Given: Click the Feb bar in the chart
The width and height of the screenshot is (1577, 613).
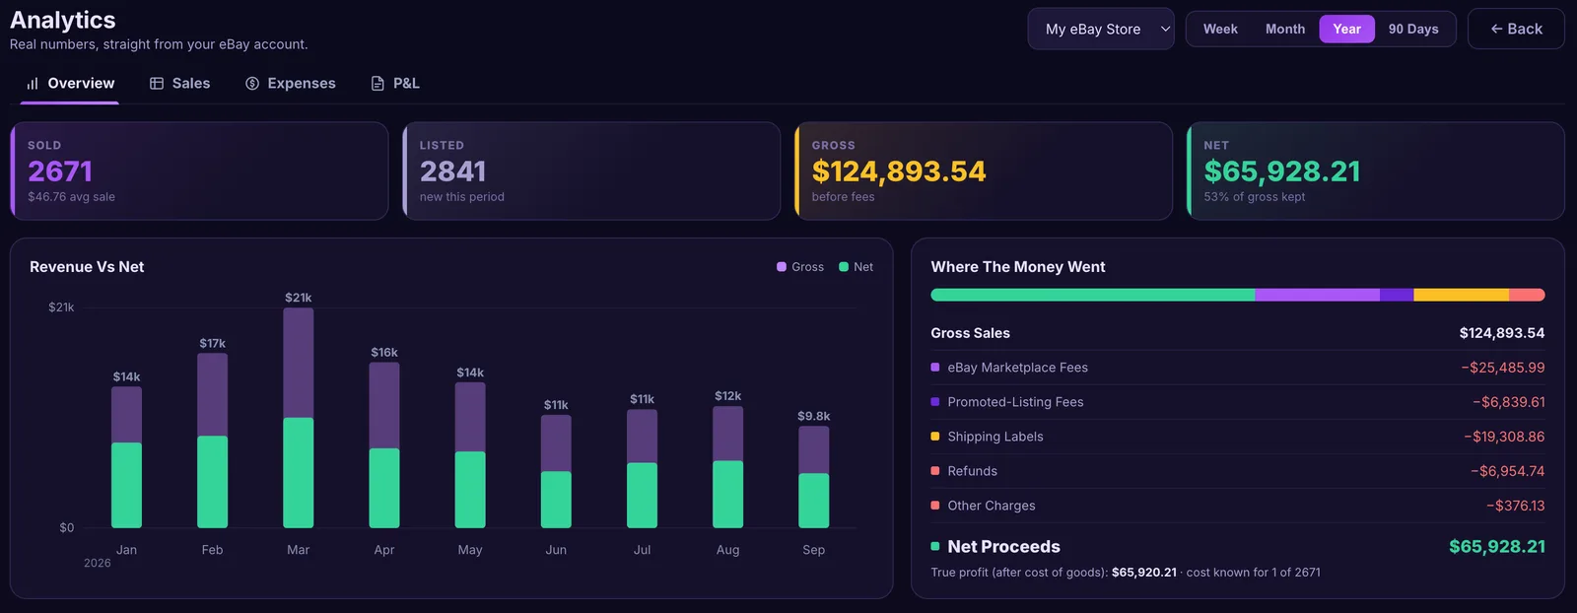Looking at the screenshot, I should [212, 441].
